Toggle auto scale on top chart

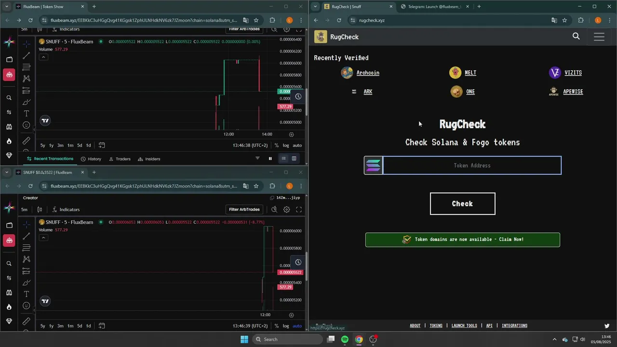(297, 145)
